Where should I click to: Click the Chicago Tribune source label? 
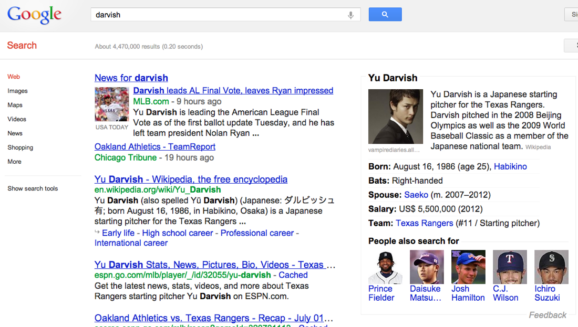[x=126, y=157]
